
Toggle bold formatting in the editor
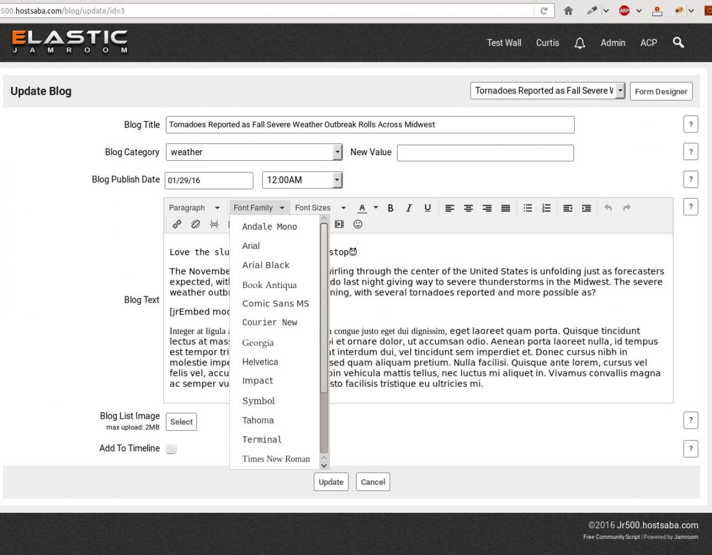point(390,208)
